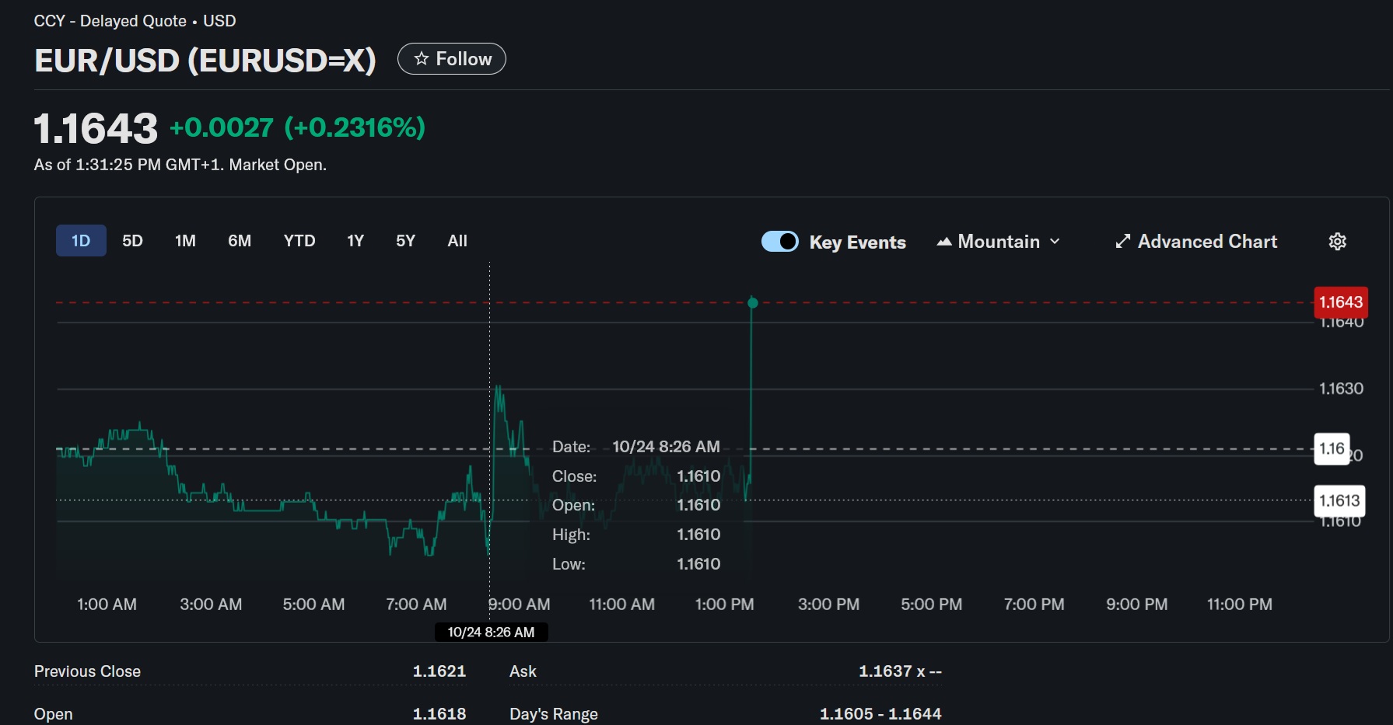This screenshot has width=1393, height=725.
Task: Choose the YTD time range
Action: coord(299,241)
